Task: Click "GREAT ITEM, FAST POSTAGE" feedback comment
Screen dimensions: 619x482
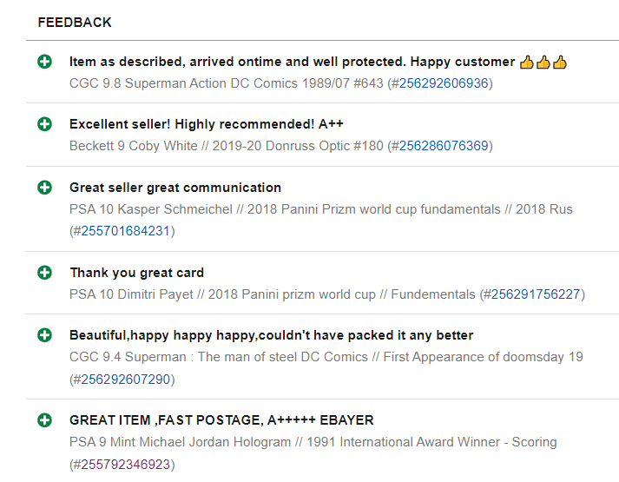Action: [221, 420]
